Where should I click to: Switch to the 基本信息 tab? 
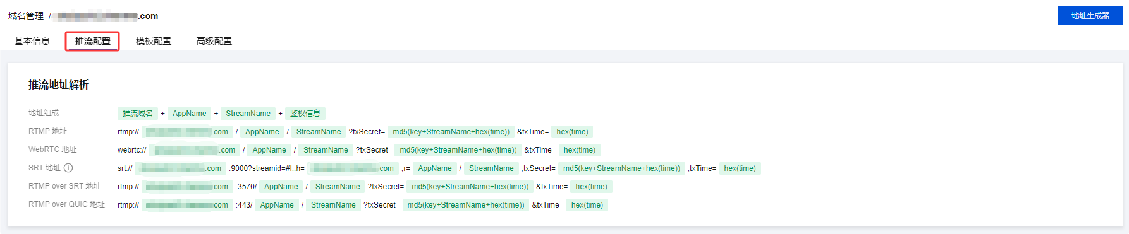(x=32, y=41)
